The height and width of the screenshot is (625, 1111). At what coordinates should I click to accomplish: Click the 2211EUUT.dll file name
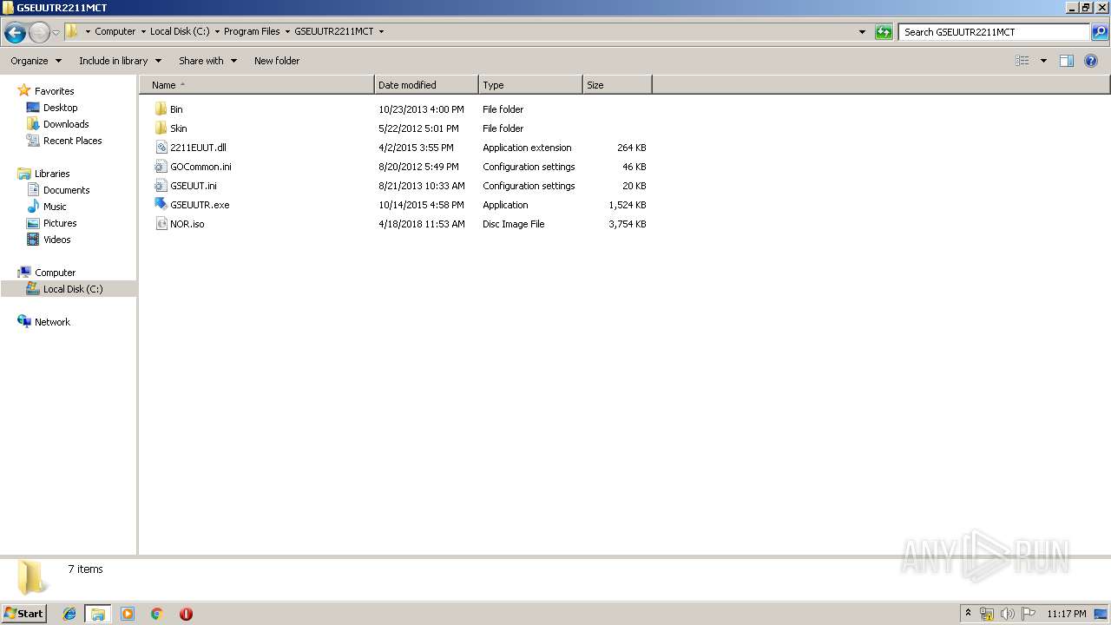(198, 148)
